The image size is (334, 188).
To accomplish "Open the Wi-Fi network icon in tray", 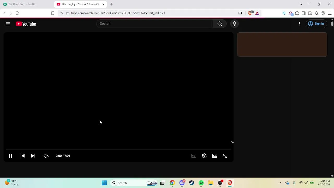I will pyautogui.click(x=301, y=183).
